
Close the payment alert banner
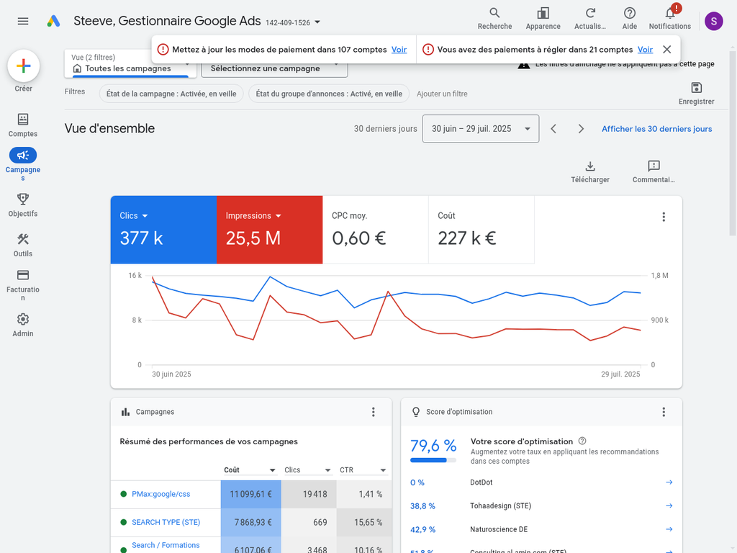666,50
